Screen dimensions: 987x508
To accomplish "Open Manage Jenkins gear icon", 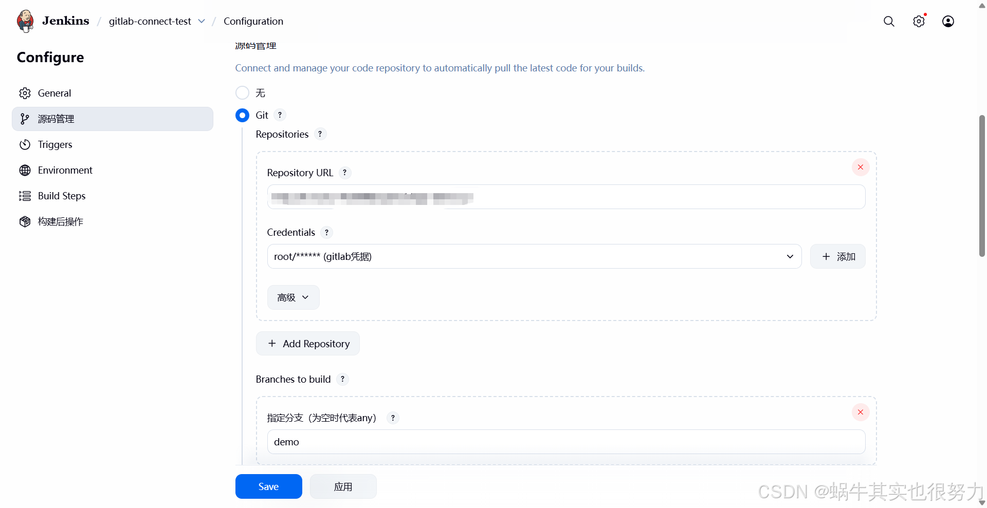I will pos(919,21).
